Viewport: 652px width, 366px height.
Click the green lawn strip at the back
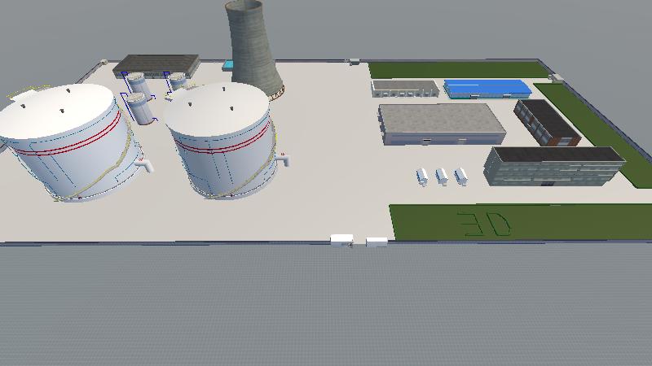(456, 69)
